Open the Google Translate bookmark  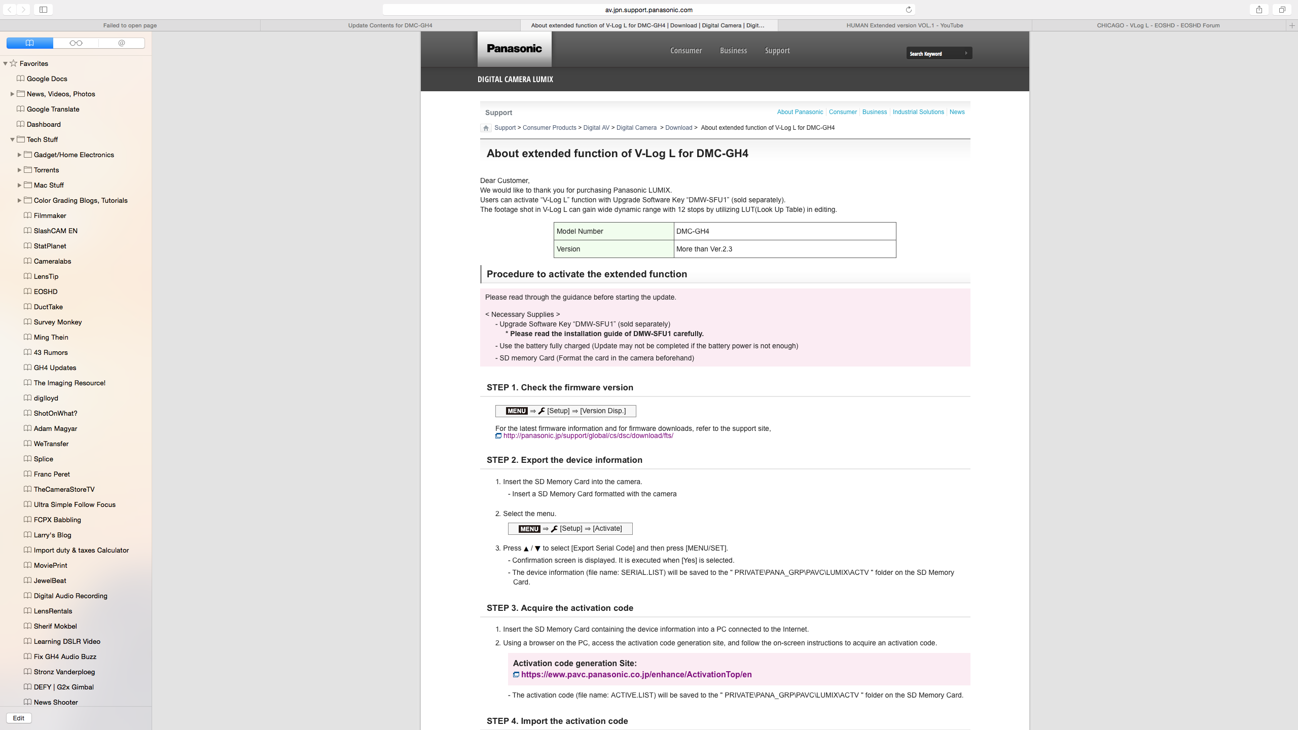coord(53,109)
